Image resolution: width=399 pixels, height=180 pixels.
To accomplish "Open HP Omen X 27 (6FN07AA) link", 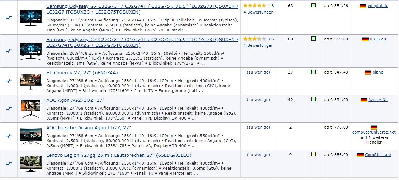I will (x=82, y=73).
